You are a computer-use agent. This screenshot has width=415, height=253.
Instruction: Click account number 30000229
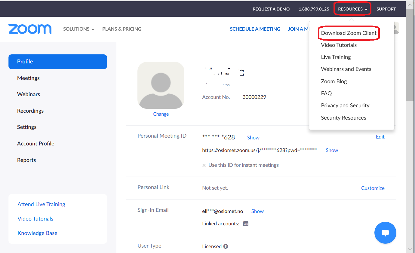[x=254, y=97]
